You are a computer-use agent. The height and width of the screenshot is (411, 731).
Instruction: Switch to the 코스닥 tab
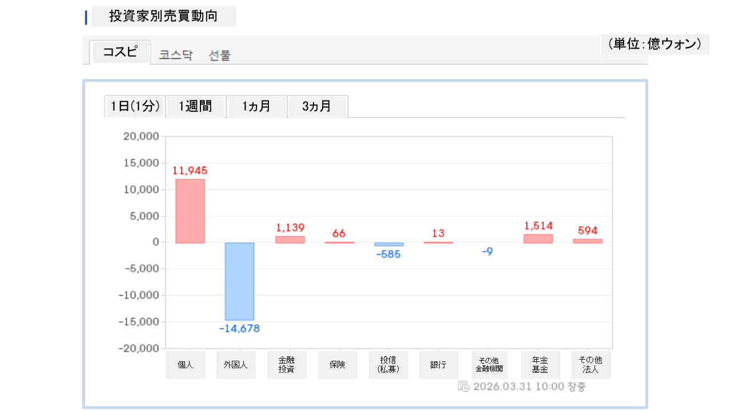[176, 55]
